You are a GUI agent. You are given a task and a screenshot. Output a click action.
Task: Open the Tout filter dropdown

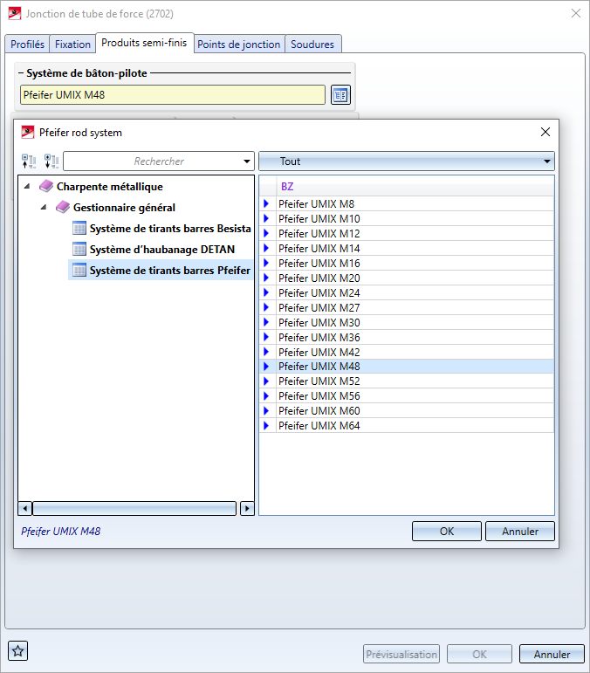[407, 161]
